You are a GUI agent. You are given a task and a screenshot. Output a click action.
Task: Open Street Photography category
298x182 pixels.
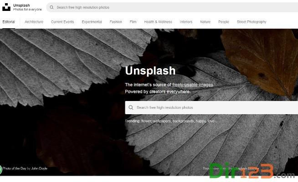[252, 22]
